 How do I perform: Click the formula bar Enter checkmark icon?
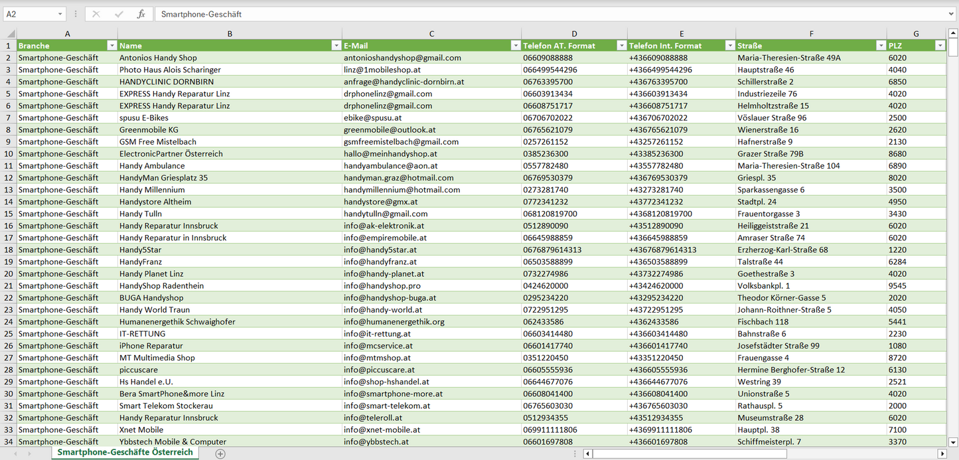click(119, 14)
